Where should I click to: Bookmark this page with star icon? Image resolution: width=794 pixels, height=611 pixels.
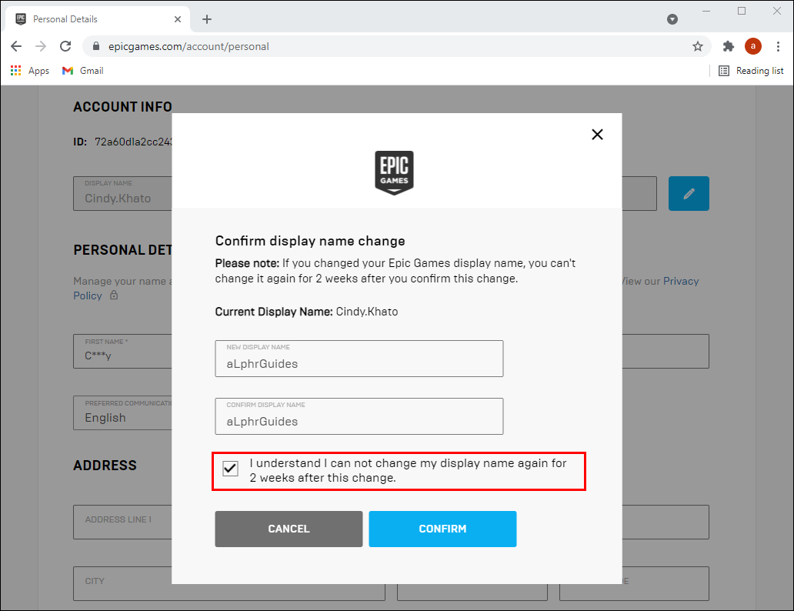698,46
